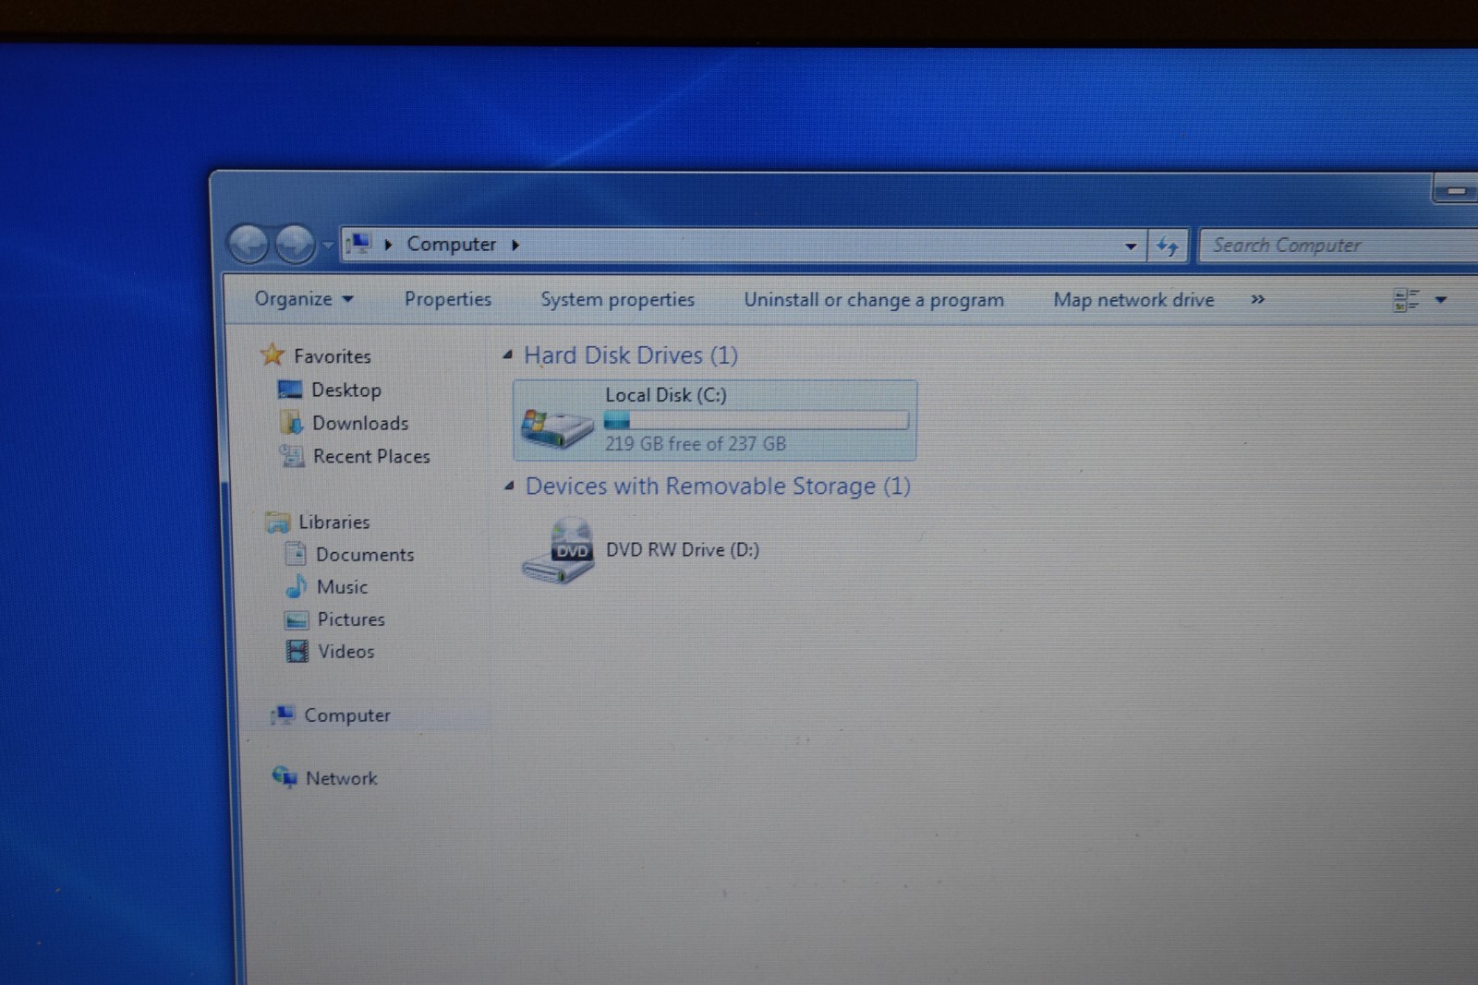Screen dimensions: 1478x985
Task: Open Desktop in Favorites
Action: click(345, 390)
